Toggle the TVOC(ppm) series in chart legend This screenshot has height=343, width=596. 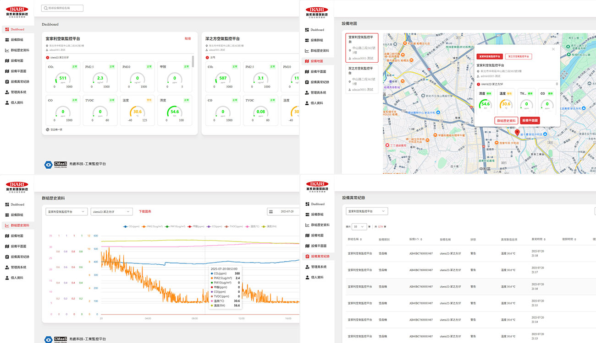[234, 226]
